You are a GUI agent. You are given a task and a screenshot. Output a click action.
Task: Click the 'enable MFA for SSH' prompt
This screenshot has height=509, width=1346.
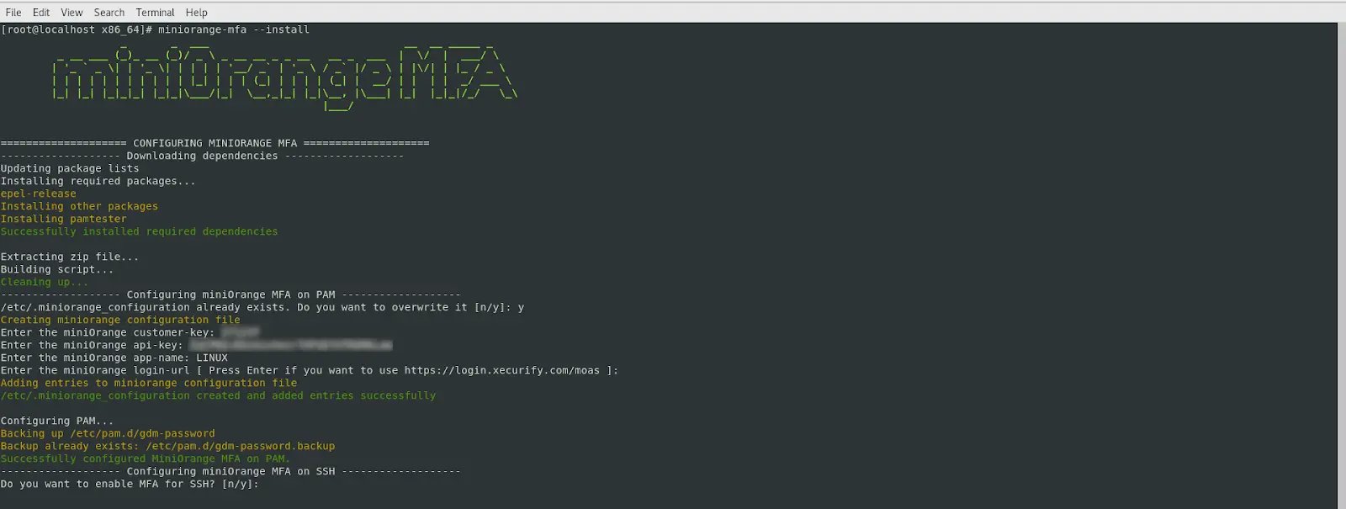(x=130, y=484)
